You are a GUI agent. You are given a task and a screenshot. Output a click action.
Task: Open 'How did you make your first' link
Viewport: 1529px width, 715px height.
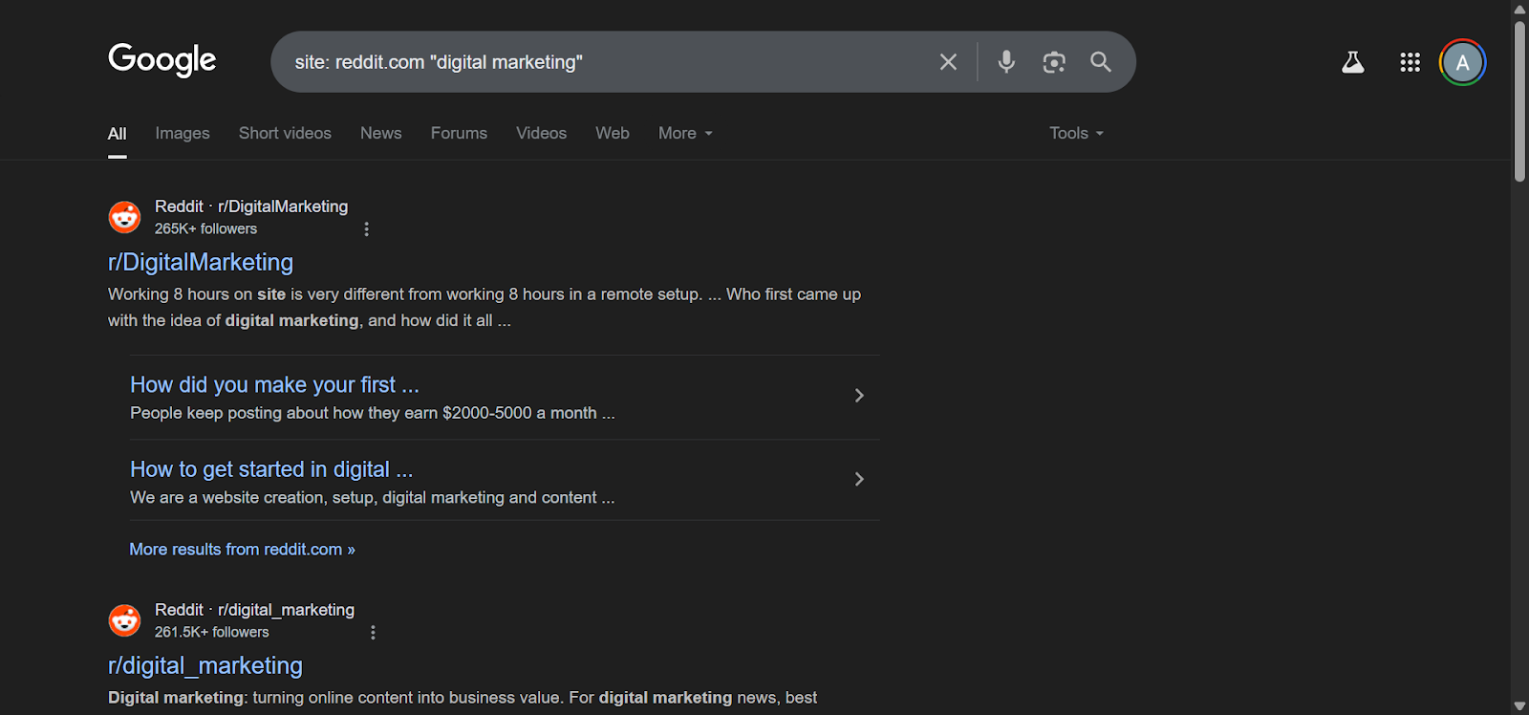tap(274, 385)
